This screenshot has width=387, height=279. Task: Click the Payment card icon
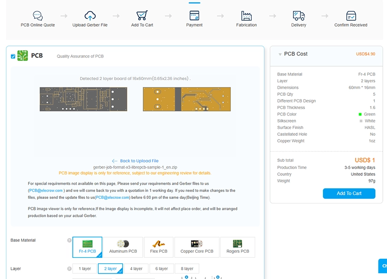click(x=194, y=16)
